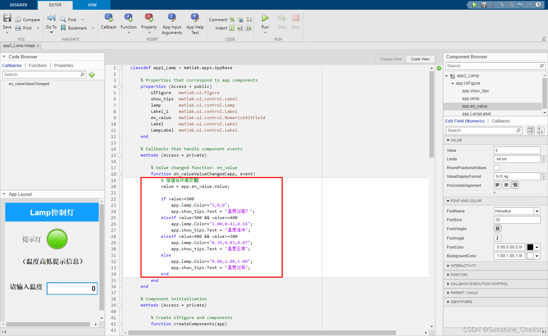The height and width of the screenshot is (336, 548).
Task: Open the FontColor picker dropdown
Action: 537,247
